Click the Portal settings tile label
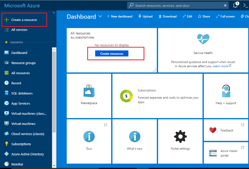The image size is (249, 169). pos(180,148)
